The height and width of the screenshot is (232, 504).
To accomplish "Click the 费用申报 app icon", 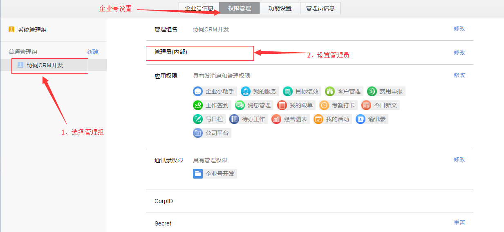I will (372, 91).
